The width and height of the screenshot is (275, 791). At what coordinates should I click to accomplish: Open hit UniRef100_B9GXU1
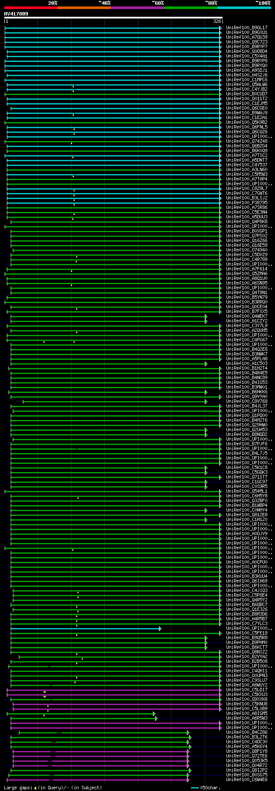coord(247,32)
